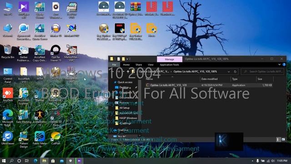Switch to large icons view layout

(283, 139)
